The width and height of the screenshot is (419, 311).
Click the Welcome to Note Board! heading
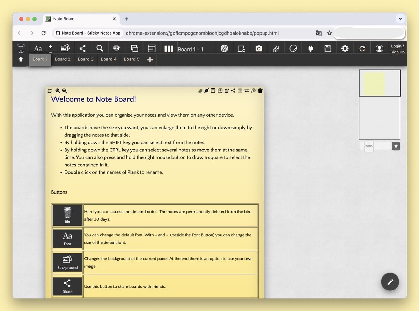click(x=94, y=99)
